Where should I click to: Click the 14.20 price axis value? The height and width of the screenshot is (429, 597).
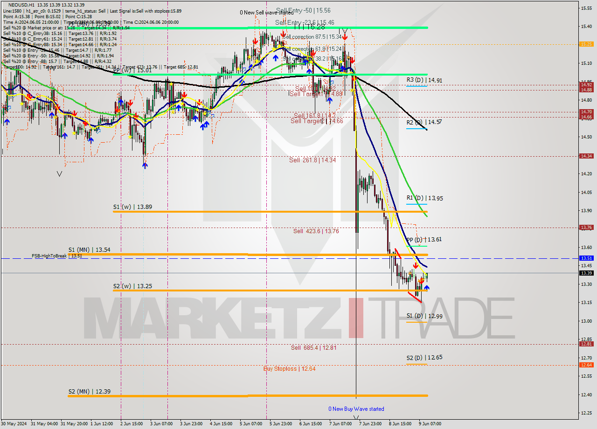tap(586, 174)
